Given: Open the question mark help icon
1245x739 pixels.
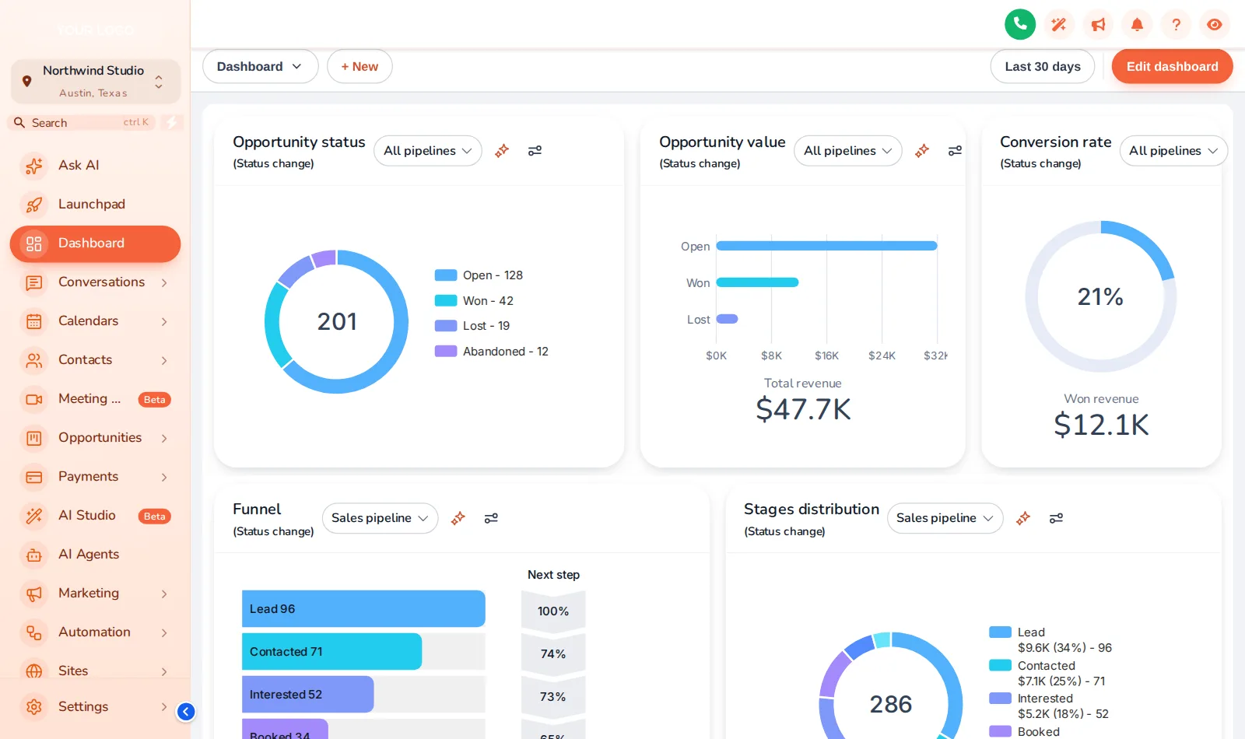Looking at the screenshot, I should [x=1176, y=24].
